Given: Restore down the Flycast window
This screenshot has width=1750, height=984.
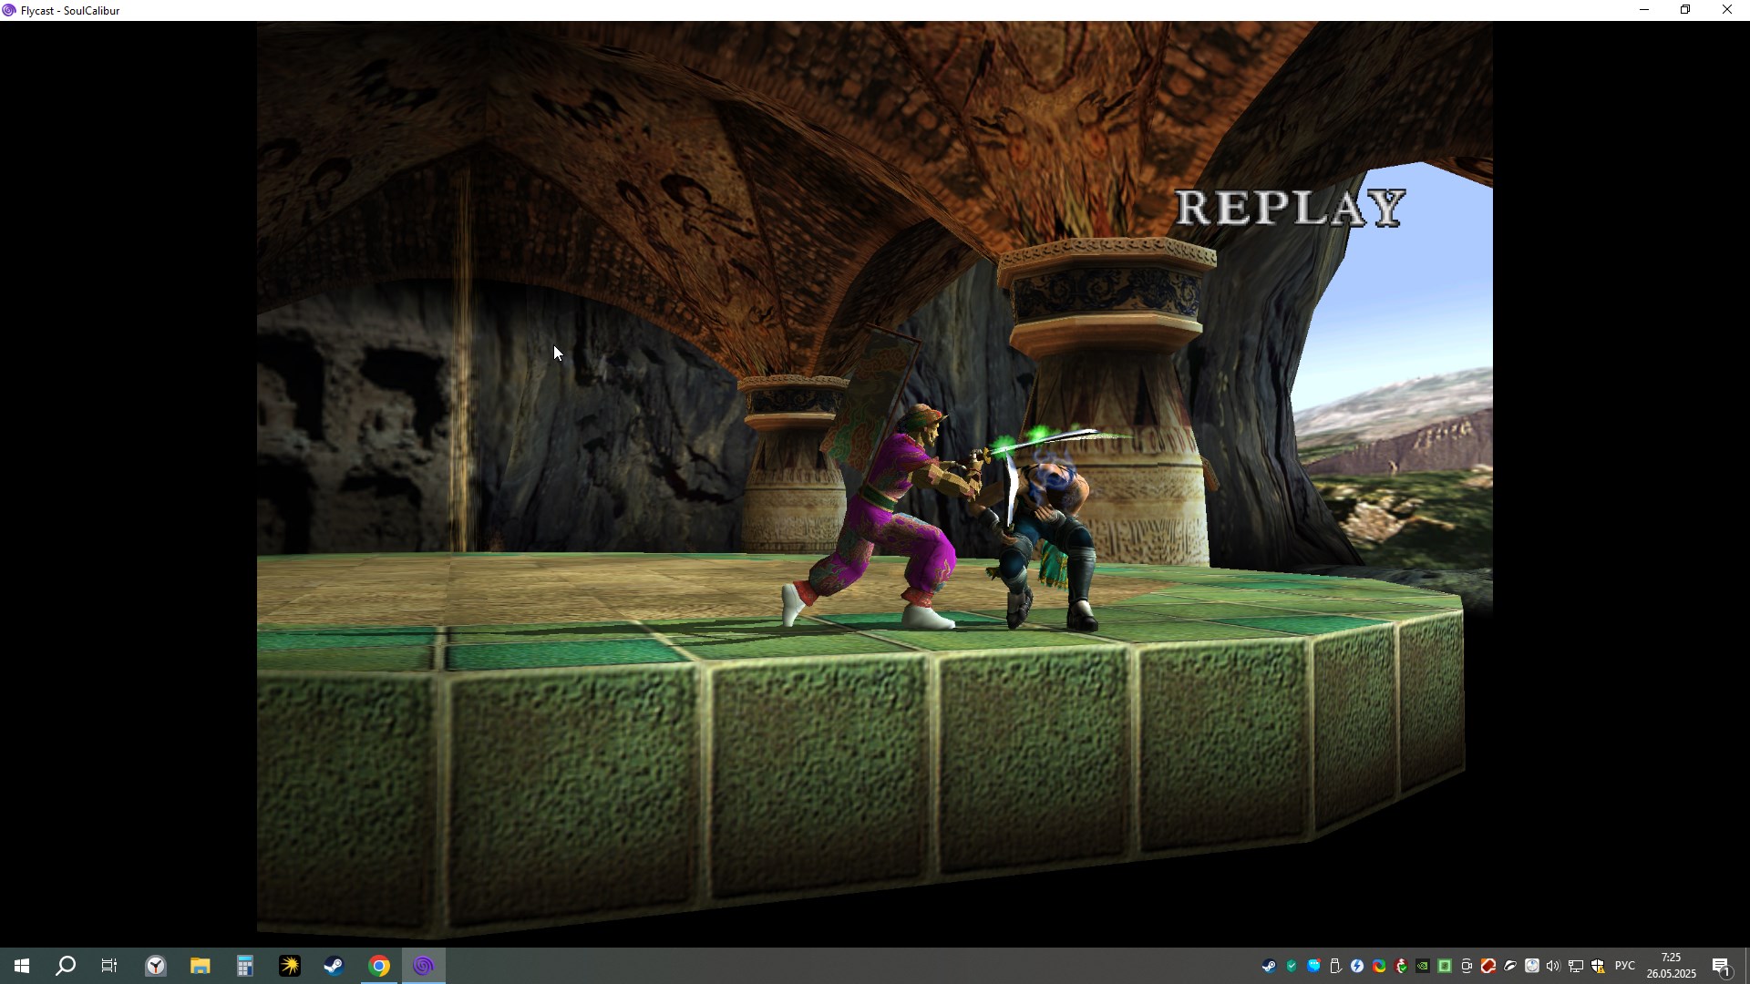Looking at the screenshot, I should point(1685,10).
